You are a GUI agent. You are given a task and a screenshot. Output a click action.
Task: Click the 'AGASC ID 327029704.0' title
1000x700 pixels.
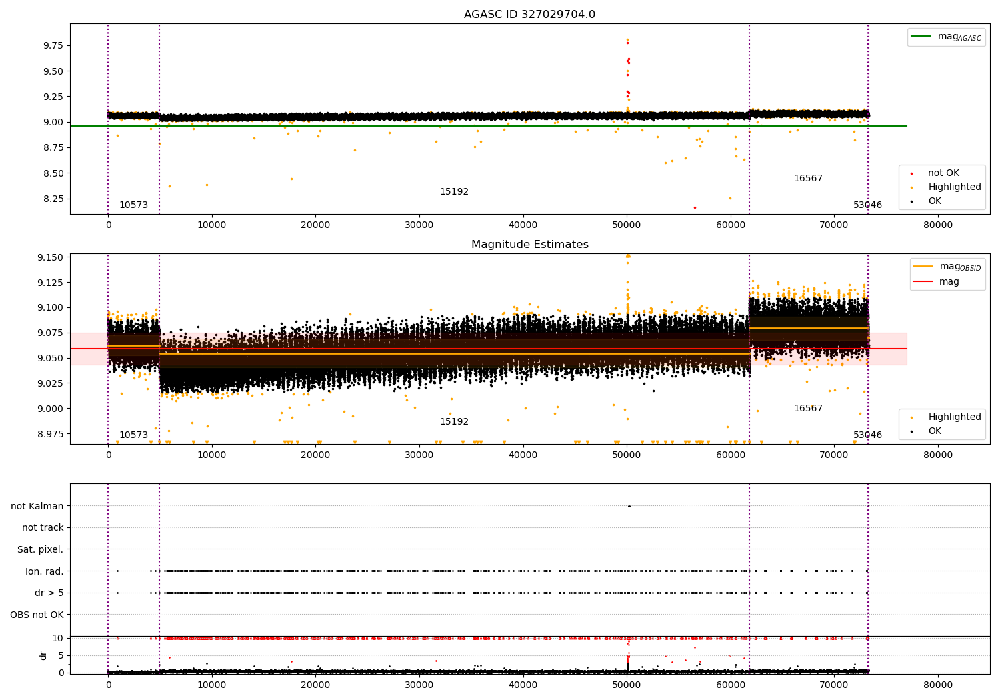point(529,15)
